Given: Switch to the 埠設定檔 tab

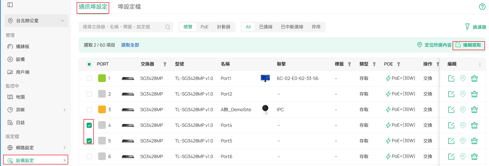Looking at the screenshot, I should tap(129, 7).
